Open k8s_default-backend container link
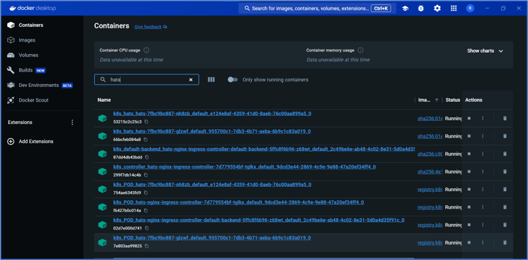The image size is (528, 260). 264,149
